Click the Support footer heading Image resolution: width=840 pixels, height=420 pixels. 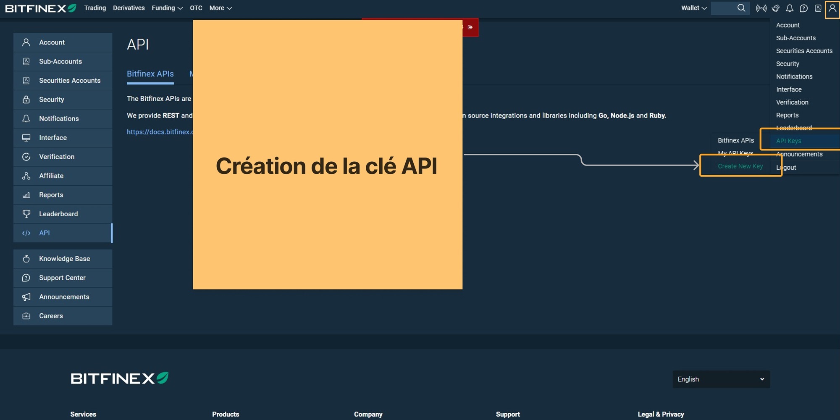coord(508,414)
